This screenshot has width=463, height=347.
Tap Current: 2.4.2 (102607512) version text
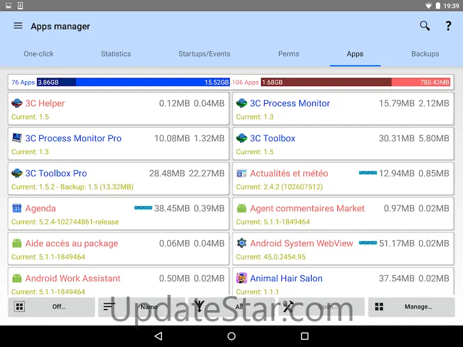280,187
